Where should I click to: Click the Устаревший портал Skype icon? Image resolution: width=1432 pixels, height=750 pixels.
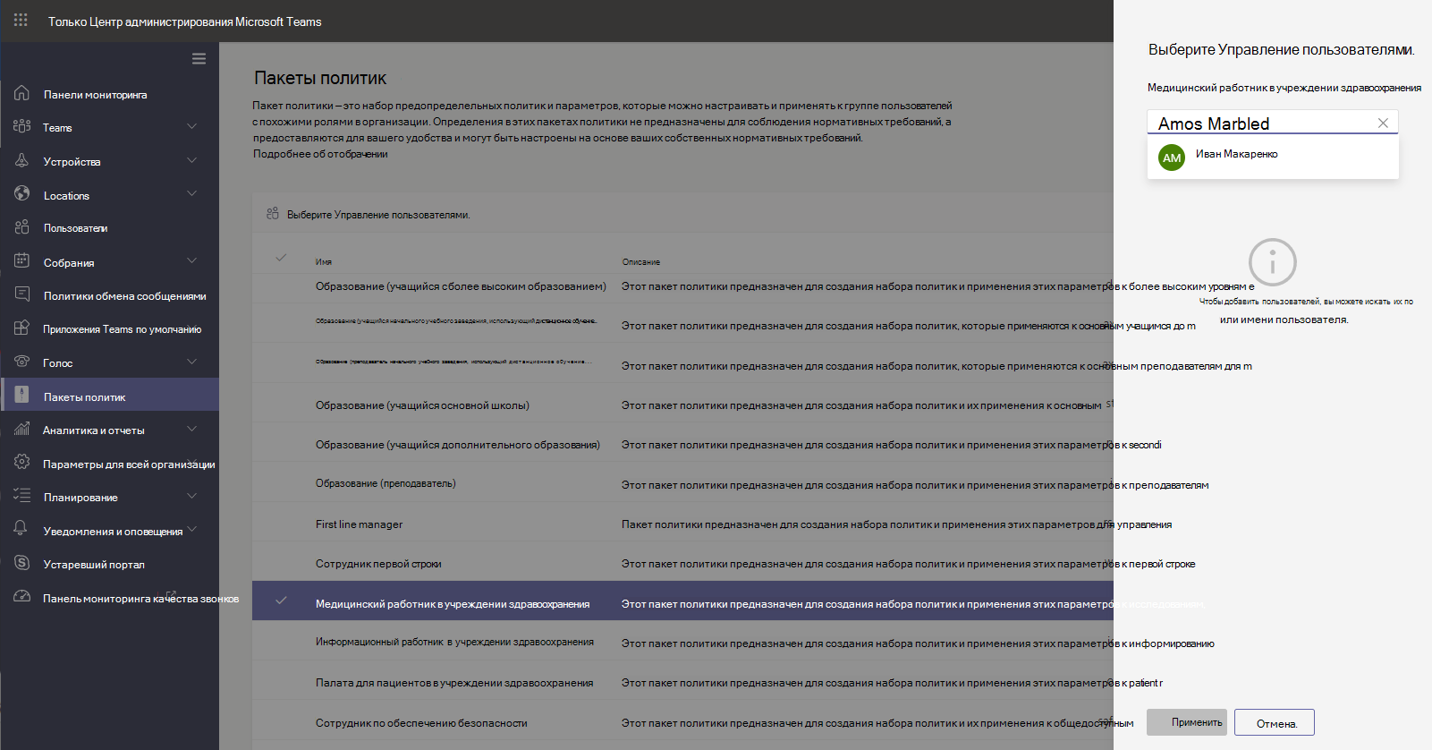pyautogui.click(x=21, y=564)
